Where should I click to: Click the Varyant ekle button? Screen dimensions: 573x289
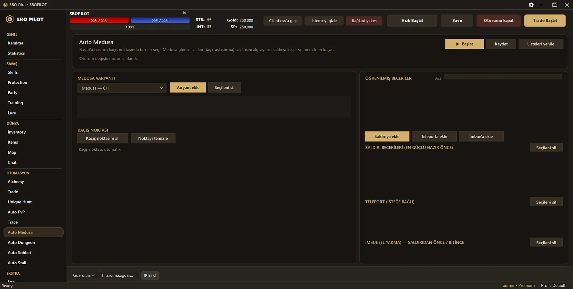[188, 88]
